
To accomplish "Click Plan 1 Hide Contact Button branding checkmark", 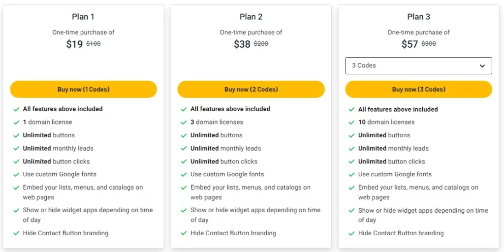I will tap(16, 233).
